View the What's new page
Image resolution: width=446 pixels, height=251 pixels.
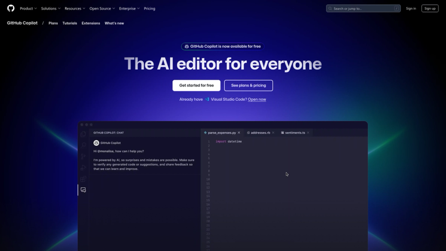coord(114,23)
